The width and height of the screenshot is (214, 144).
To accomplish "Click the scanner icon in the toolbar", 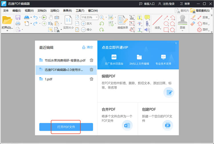I will coord(27,17).
